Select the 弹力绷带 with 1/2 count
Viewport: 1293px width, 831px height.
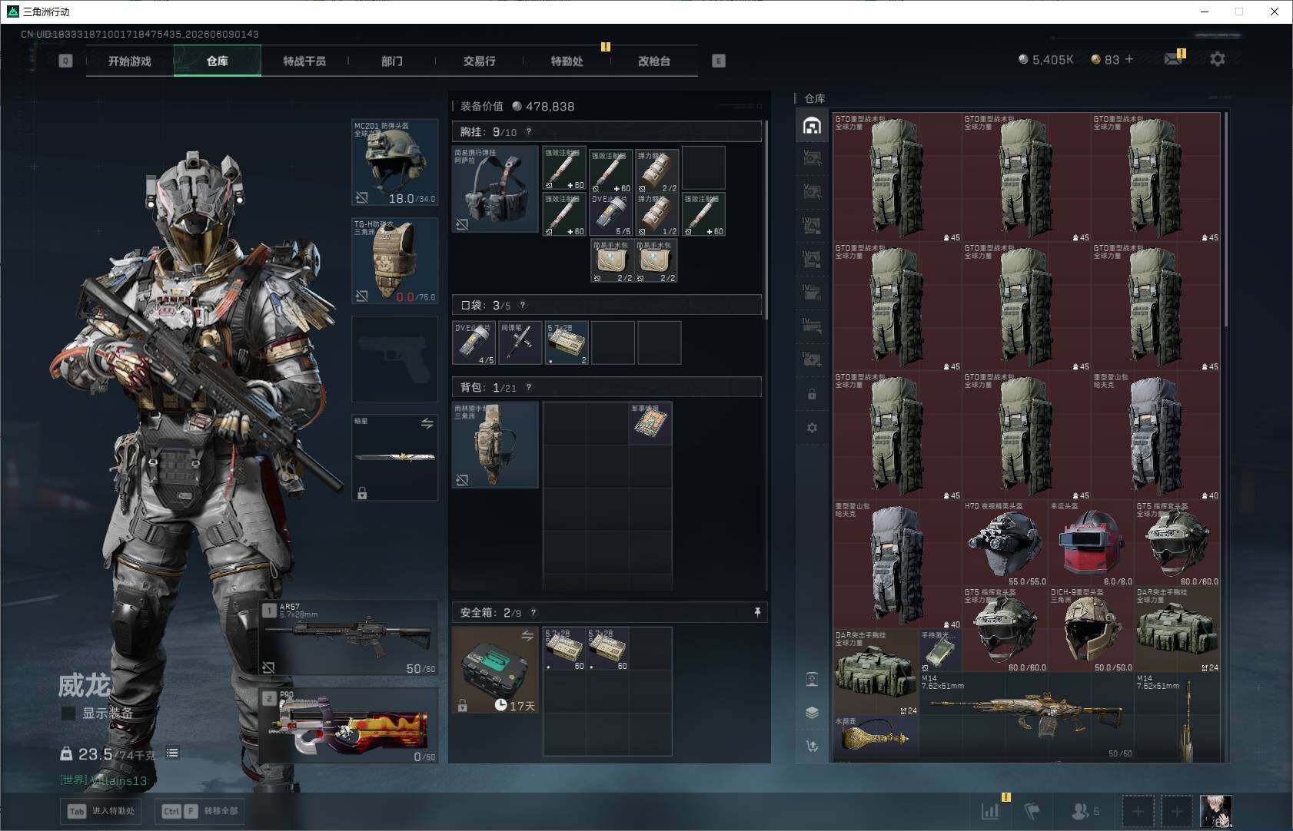tap(657, 214)
